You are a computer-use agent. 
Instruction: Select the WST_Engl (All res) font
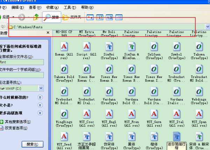click(x=109, y=118)
